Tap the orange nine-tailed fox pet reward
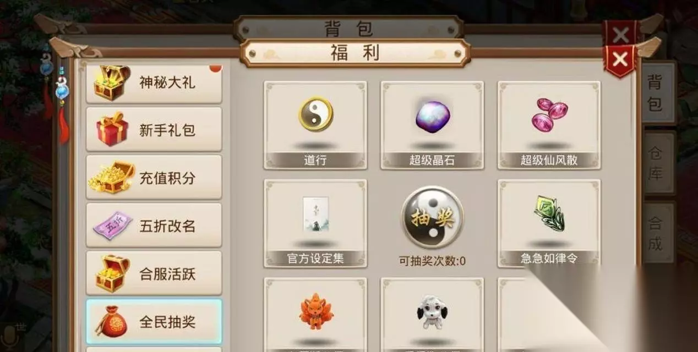 (315, 315)
